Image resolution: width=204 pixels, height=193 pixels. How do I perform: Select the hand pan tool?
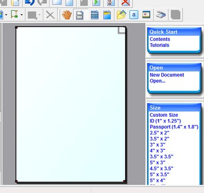[67, 15]
